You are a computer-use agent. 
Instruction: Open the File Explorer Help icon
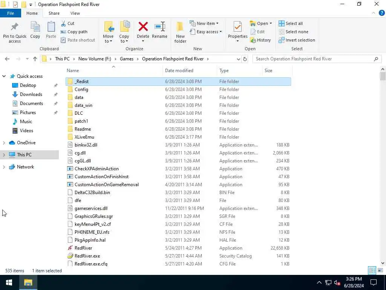[381, 13]
